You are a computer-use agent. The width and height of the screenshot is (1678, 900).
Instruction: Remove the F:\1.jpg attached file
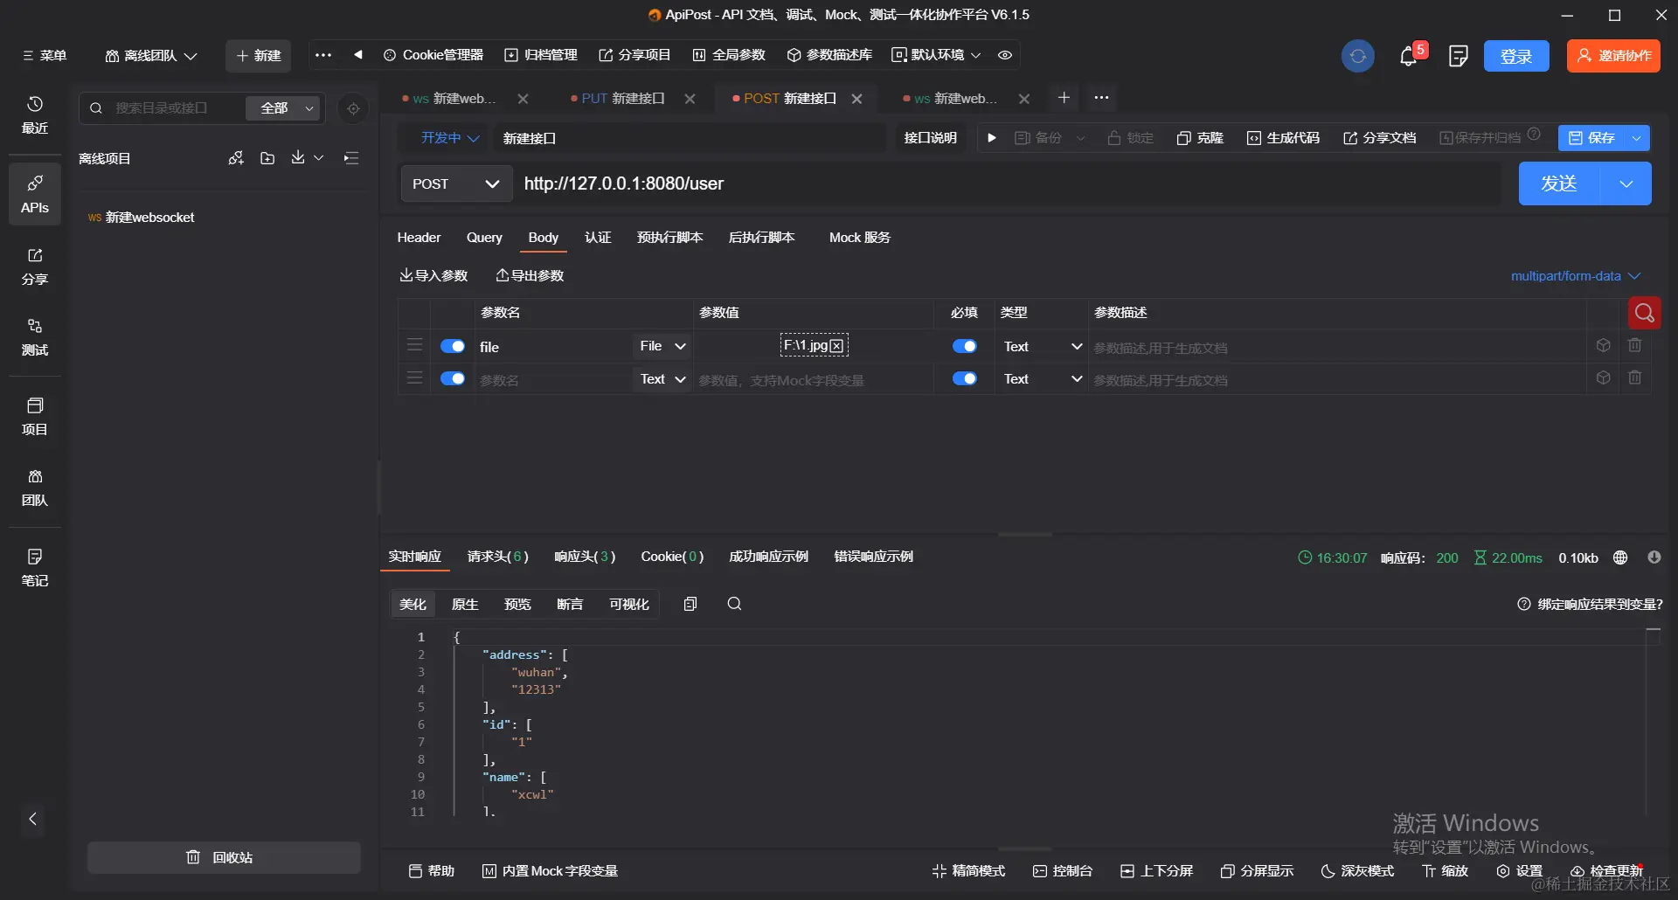click(836, 346)
